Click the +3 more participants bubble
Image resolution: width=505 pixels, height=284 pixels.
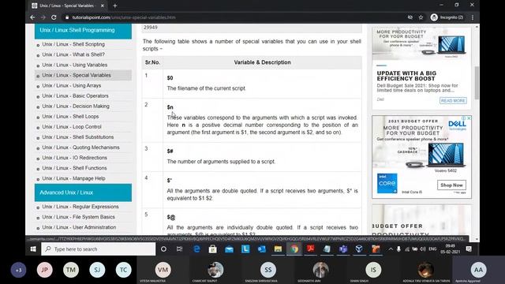tap(19, 270)
